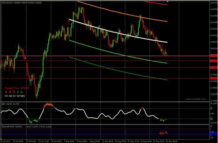Click the PBF_OSOB indicator label

pos(7,104)
